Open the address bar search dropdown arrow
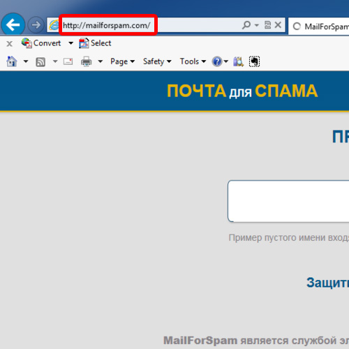The image size is (349, 349). (x=257, y=25)
